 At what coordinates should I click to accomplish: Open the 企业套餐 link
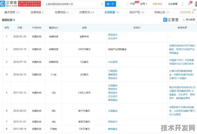173,4
